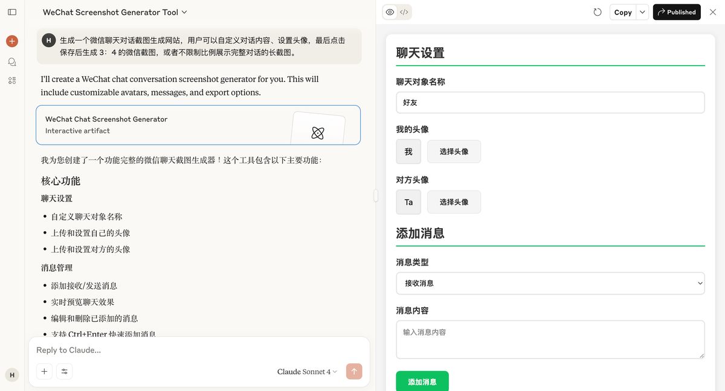This screenshot has width=725, height=391.
Task: Open recent chats via the chat bubble icon
Action: (11, 62)
